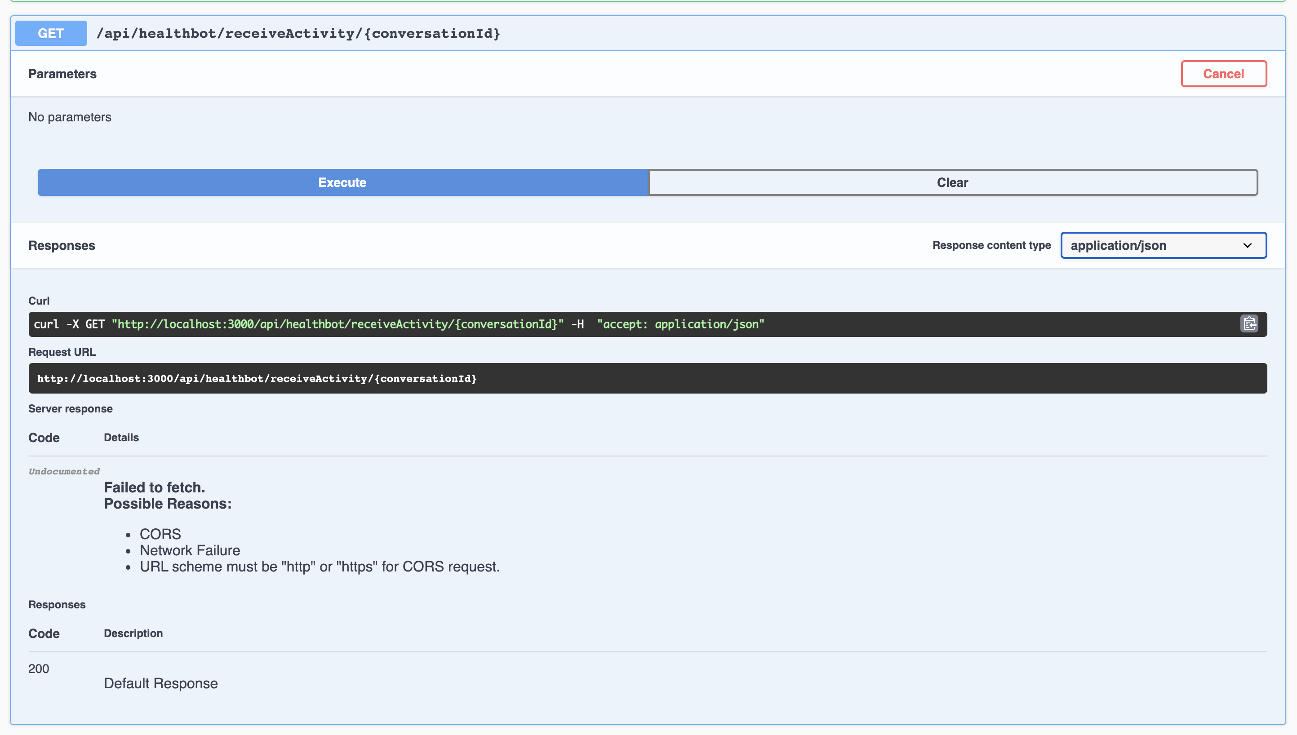Collapse the receiveActivity endpoint path header
This screenshot has width=1297, height=735.
point(298,33)
